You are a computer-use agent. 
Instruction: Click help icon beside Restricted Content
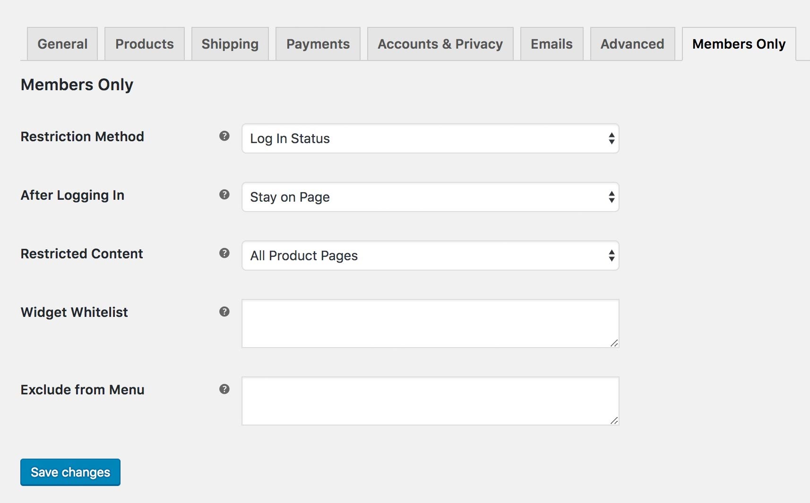click(x=224, y=253)
